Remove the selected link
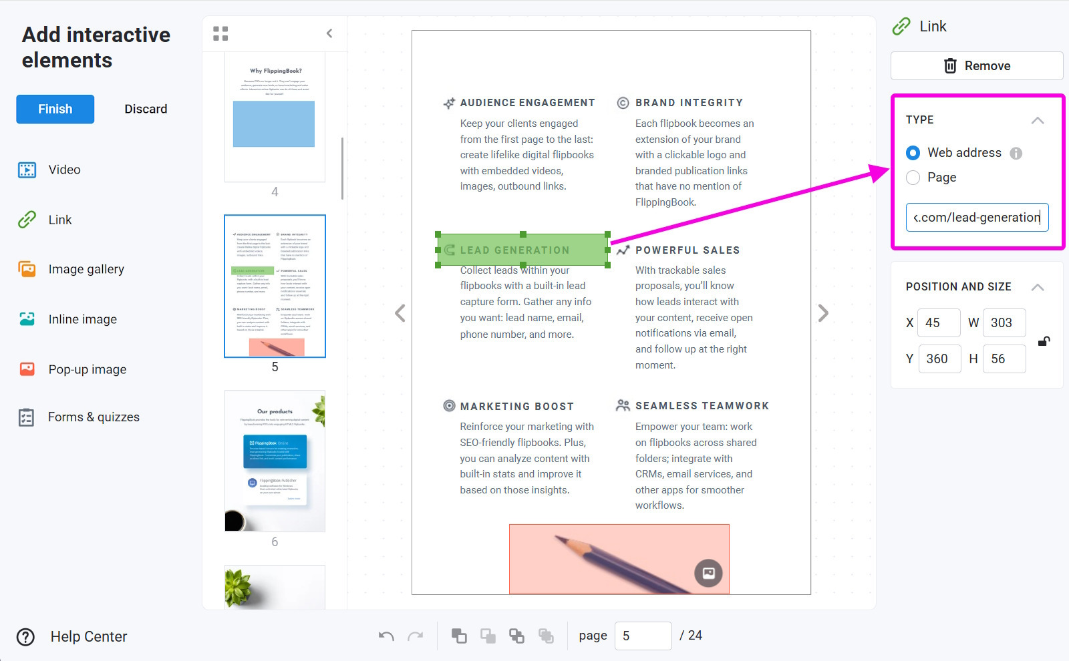Screen dimensions: 1069x661 coord(976,66)
